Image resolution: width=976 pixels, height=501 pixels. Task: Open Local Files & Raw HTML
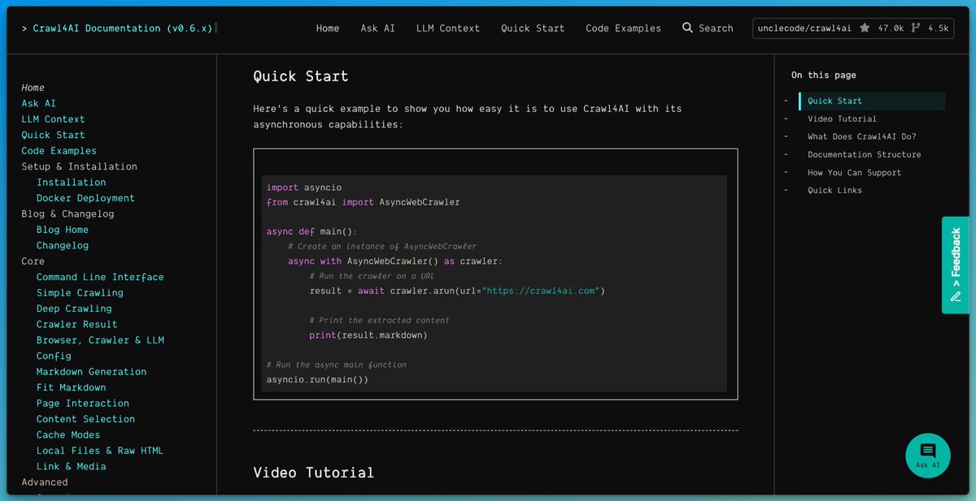(x=100, y=451)
